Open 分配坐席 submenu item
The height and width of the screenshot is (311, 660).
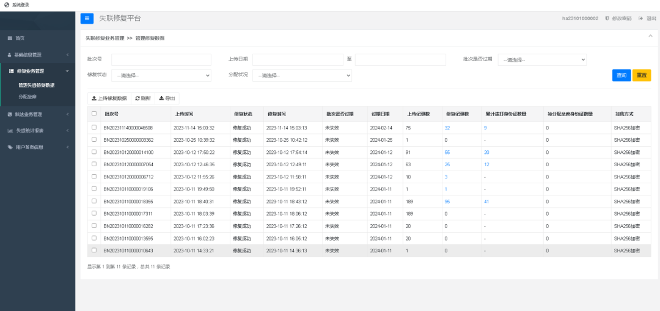28,97
